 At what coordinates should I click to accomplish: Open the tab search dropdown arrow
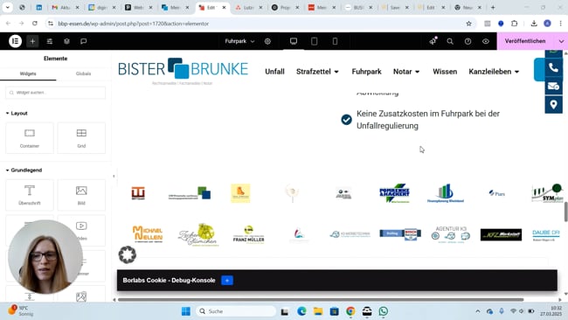click(7, 7)
